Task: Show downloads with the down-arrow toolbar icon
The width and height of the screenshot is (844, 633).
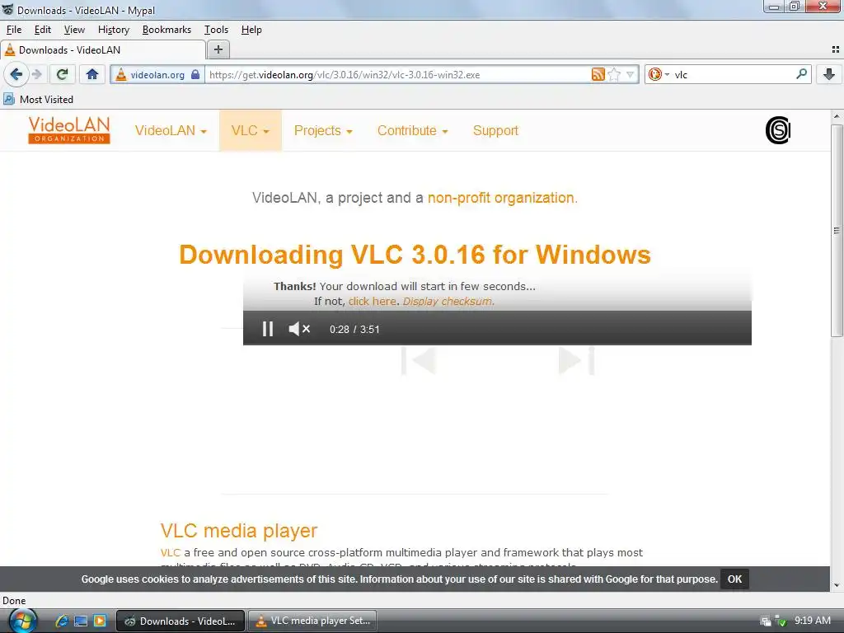Action: [829, 74]
